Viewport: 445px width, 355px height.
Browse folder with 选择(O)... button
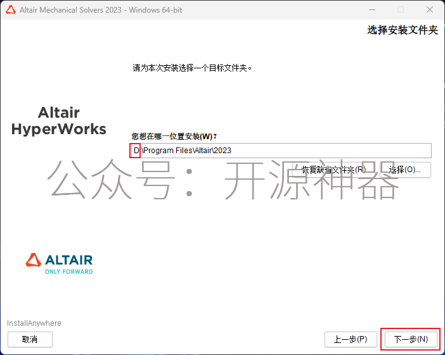(x=405, y=170)
